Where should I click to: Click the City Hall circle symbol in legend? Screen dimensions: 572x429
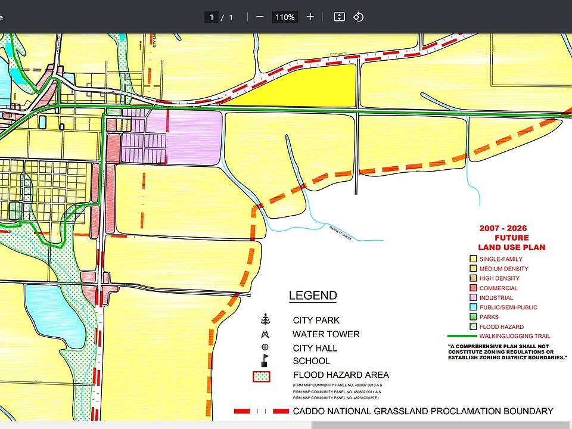(265, 347)
